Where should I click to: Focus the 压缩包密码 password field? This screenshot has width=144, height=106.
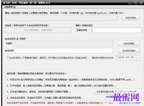(x=116, y=30)
